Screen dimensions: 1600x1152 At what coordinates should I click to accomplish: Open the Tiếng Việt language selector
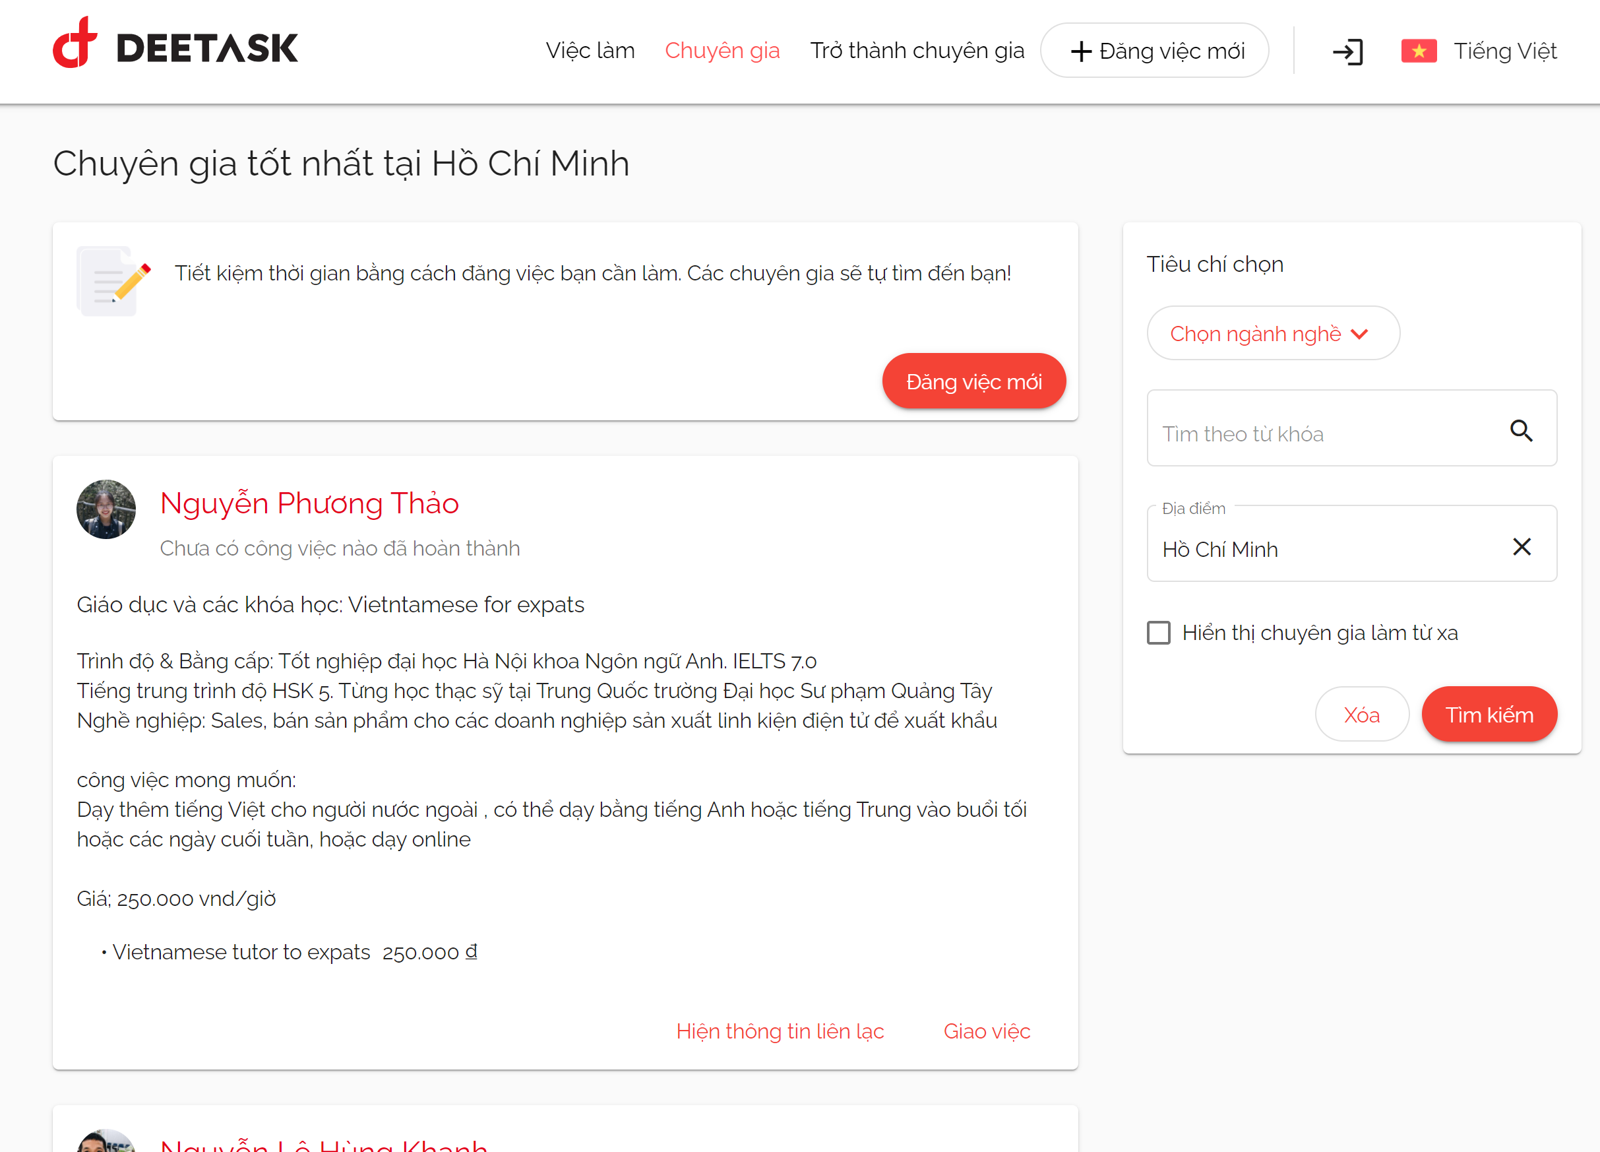tap(1504, 51)
